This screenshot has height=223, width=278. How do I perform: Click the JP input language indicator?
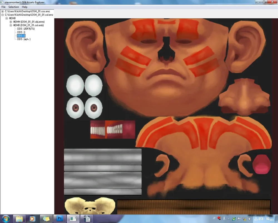click(x=214, y=218)
